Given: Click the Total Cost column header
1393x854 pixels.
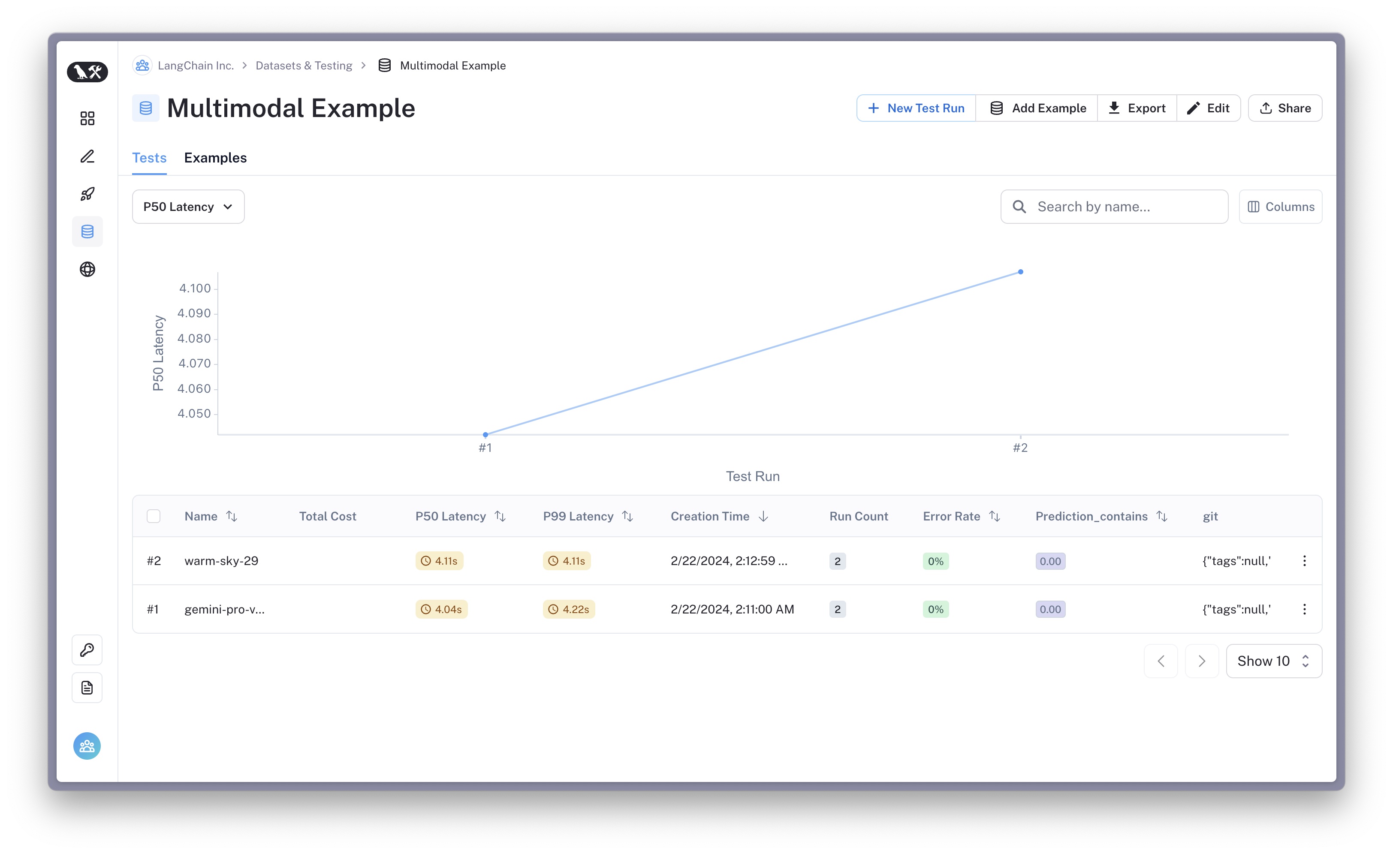Looking at the screenshot, I should (327, 516).
